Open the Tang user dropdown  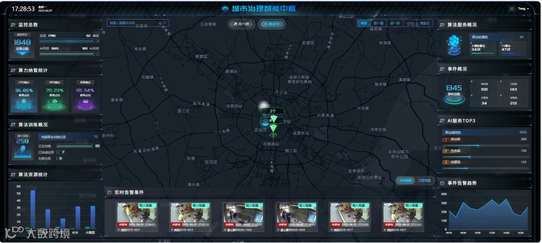click(523, 9)
